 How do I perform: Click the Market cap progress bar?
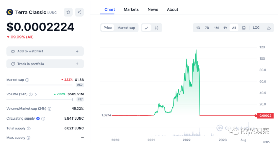click(39, 85)
